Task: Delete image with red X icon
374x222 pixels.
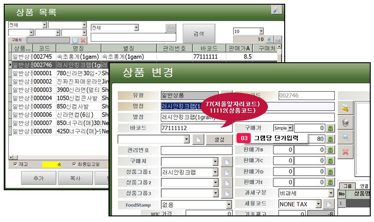Action: pos(345,152)
